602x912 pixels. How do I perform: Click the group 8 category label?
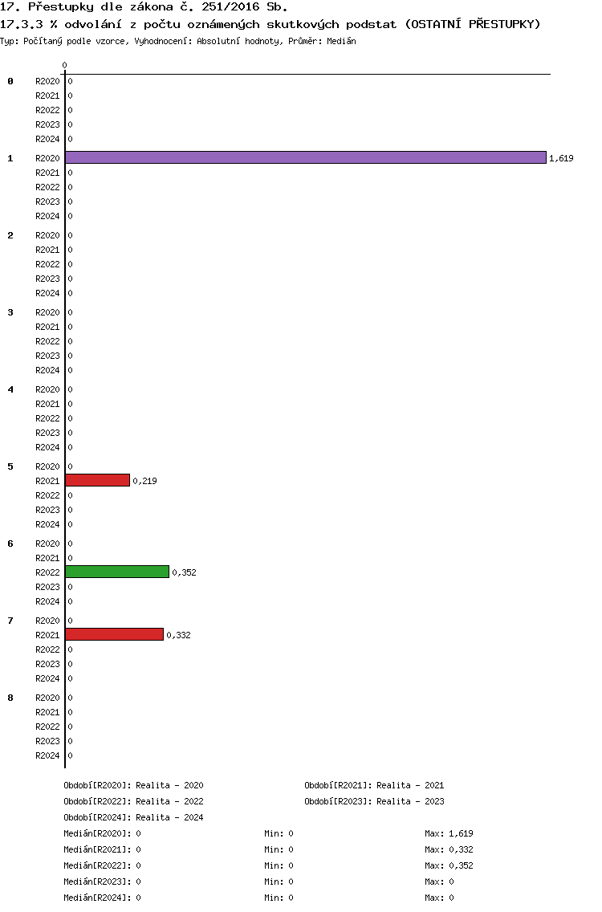click(10, 698)
